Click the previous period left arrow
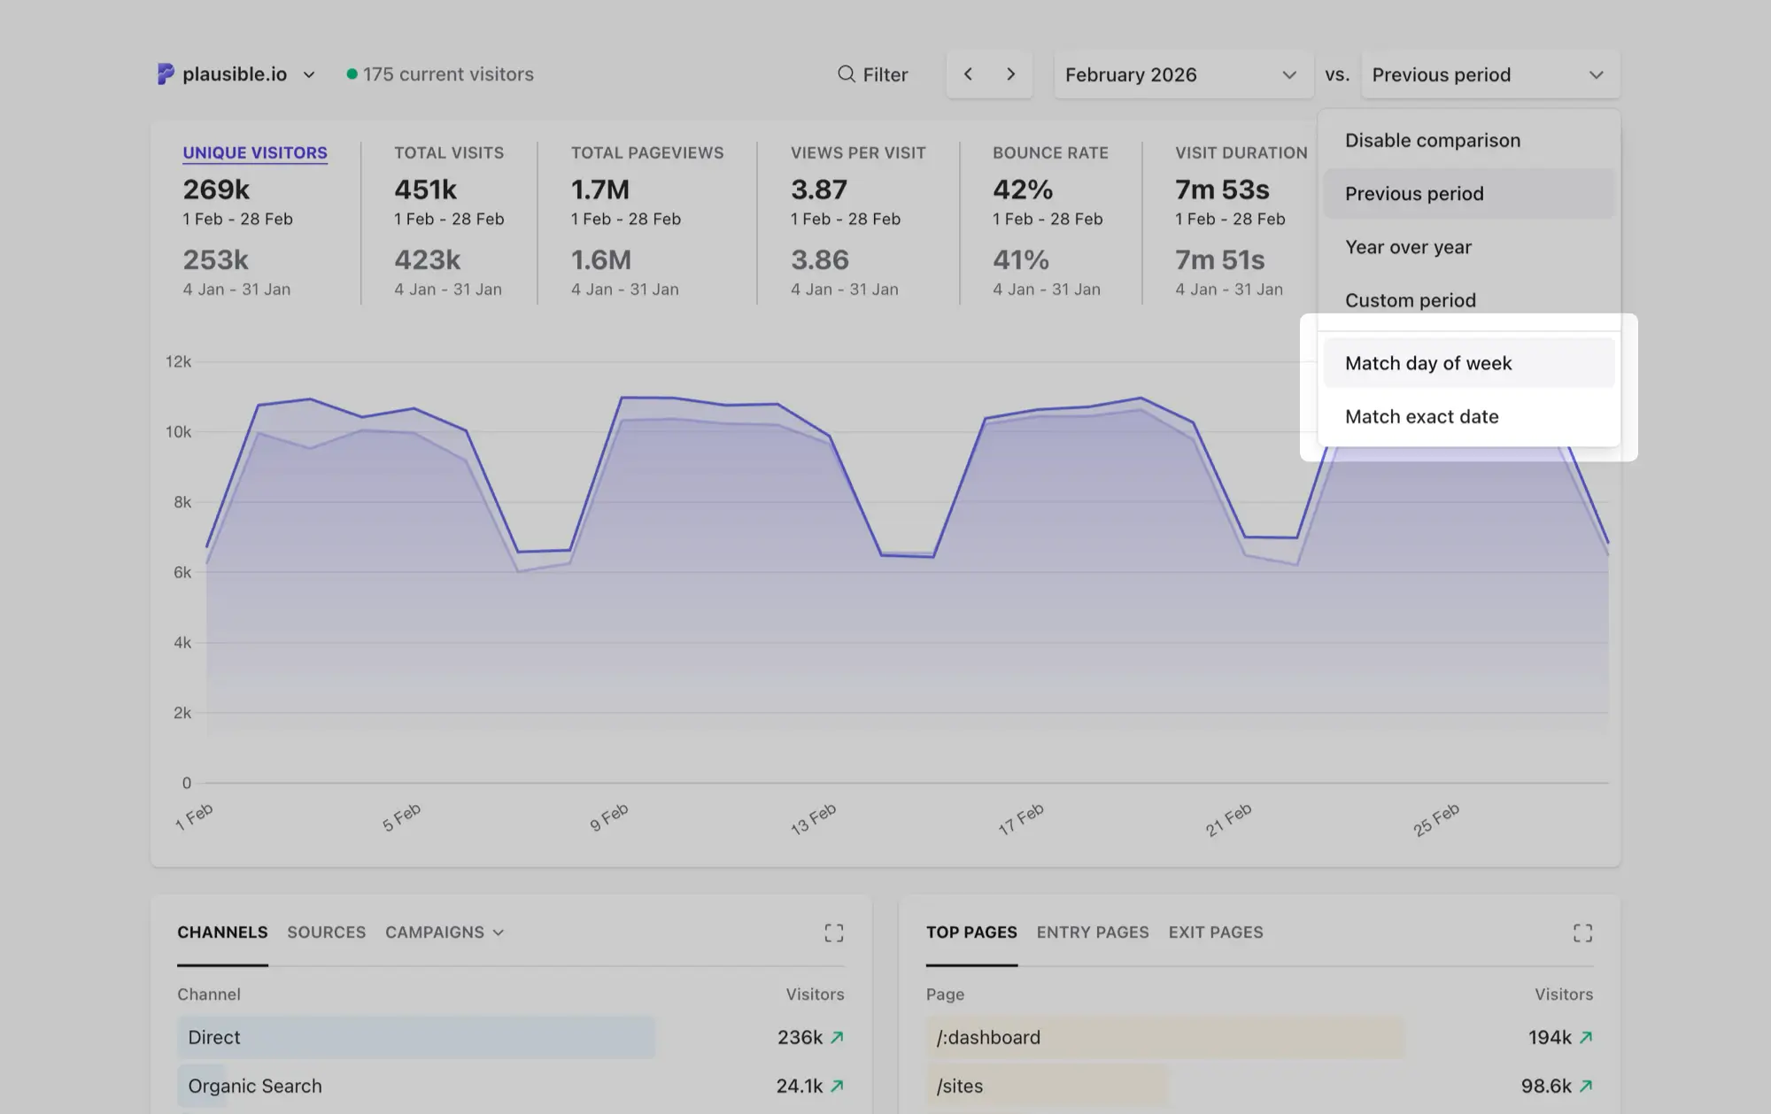The width and height of the screenshot is (1771, 1114). coord(968,74)
